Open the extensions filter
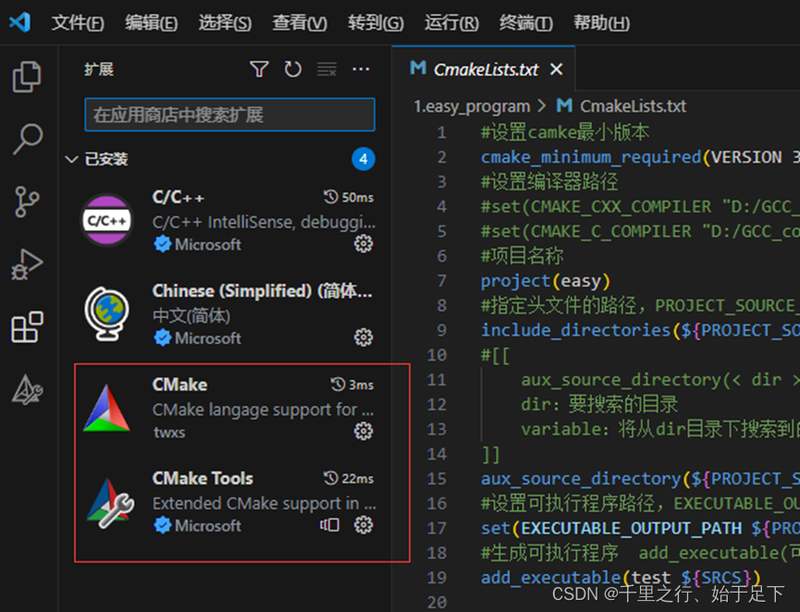This screenshot has width=800, height=612. point(258,68)
